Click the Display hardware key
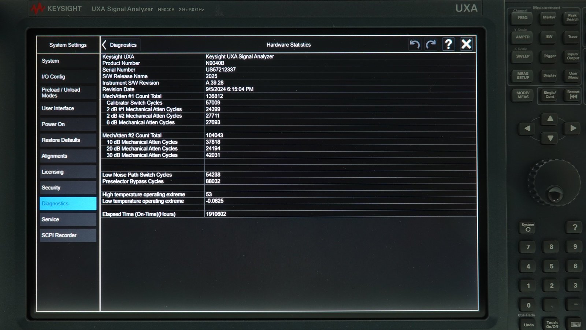Image resolution: width=586 pixels, height=330 pixels. (x=549, y=75)
